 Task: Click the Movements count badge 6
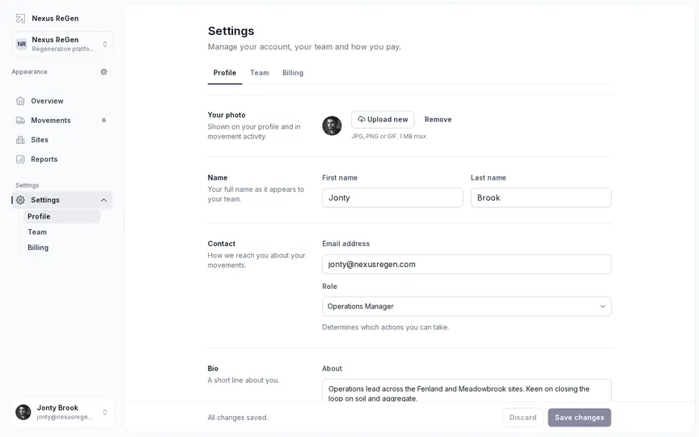click(x=104, y=121)
